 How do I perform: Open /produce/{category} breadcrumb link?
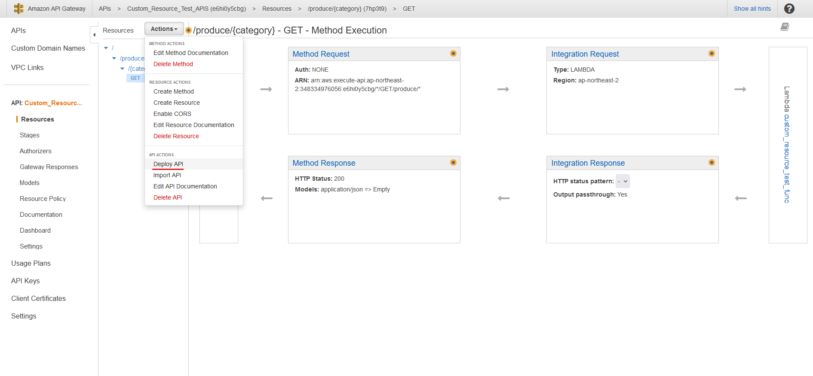coord(347,9)
